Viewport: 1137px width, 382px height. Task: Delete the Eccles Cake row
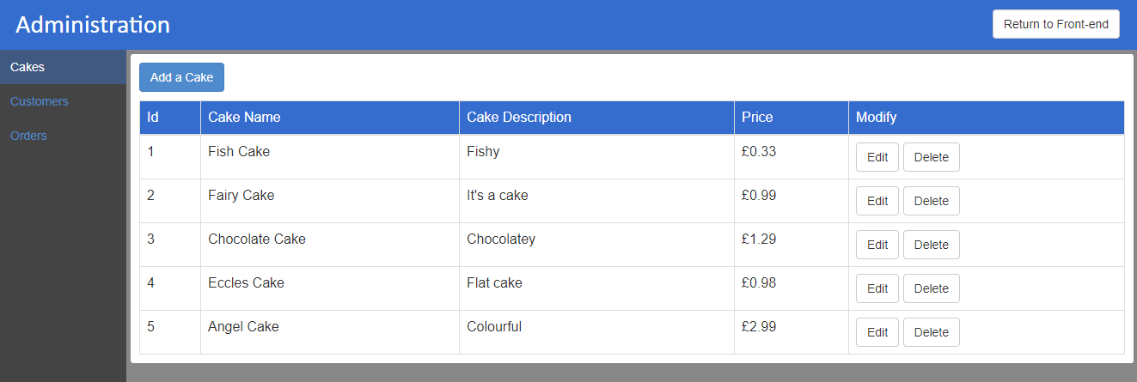coord(931,288)
